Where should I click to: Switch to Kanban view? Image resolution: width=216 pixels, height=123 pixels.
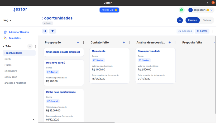(193, 20)
